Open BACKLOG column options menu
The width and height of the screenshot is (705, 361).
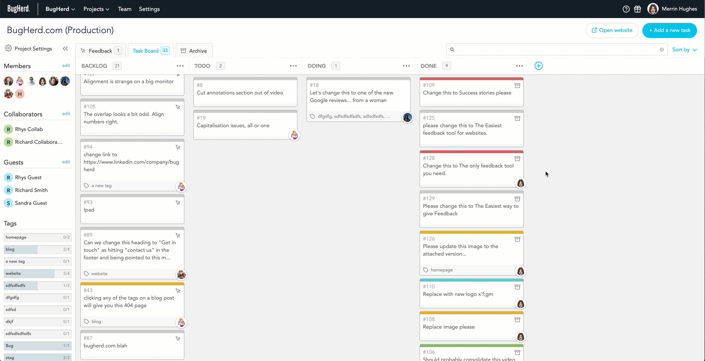coord(180,66)
